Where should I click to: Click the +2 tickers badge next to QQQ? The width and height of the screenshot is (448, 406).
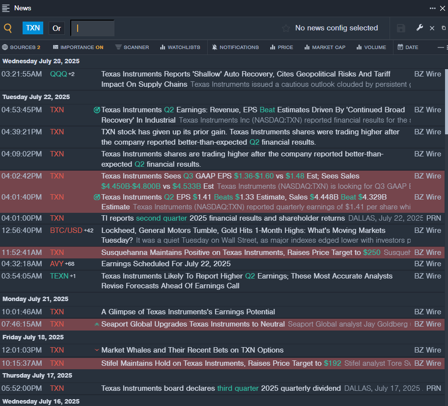(x=71, y=75)
